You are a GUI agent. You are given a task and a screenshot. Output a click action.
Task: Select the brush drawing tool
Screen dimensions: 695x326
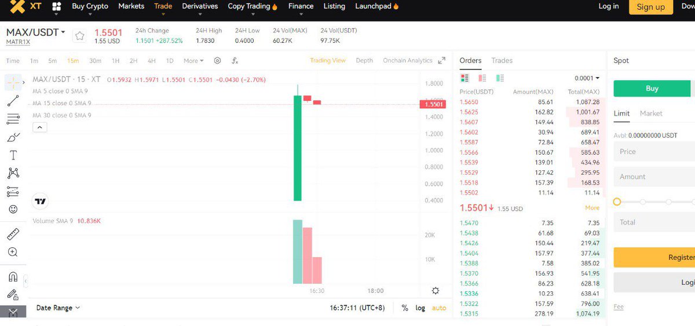coord(13,137)
